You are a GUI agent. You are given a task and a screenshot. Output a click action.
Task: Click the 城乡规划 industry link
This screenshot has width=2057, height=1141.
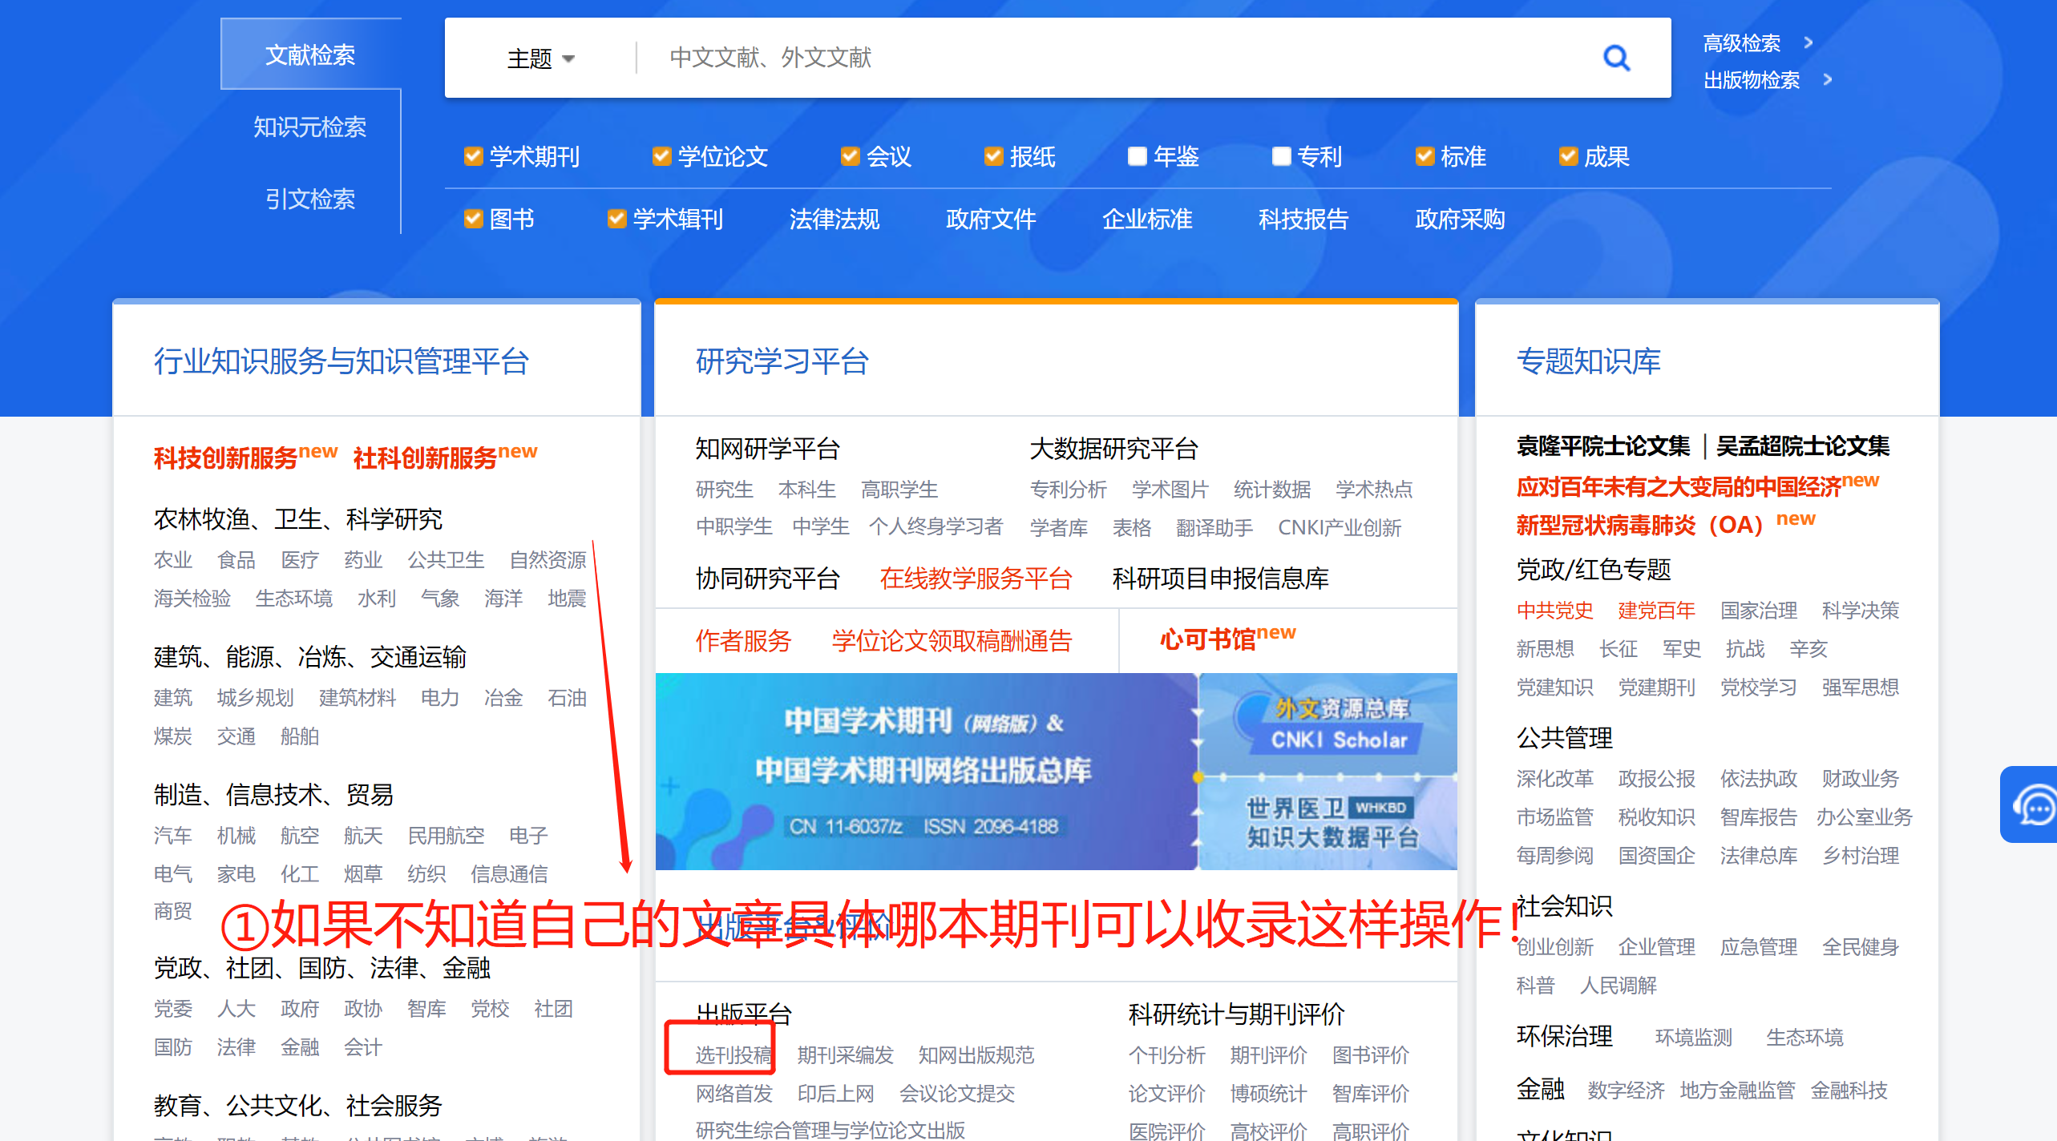tap(255, 697)
